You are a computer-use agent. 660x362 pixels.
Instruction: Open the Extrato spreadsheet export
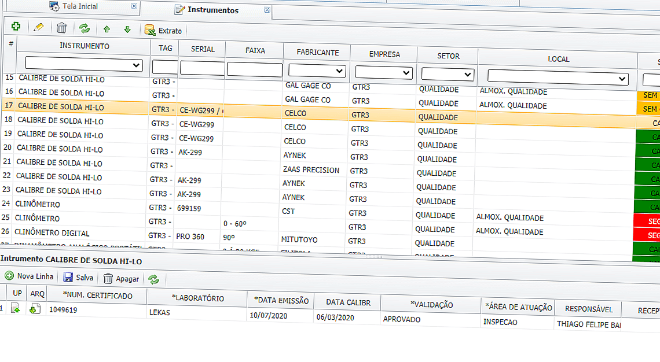pyautogui.click(x=163, y=31)
